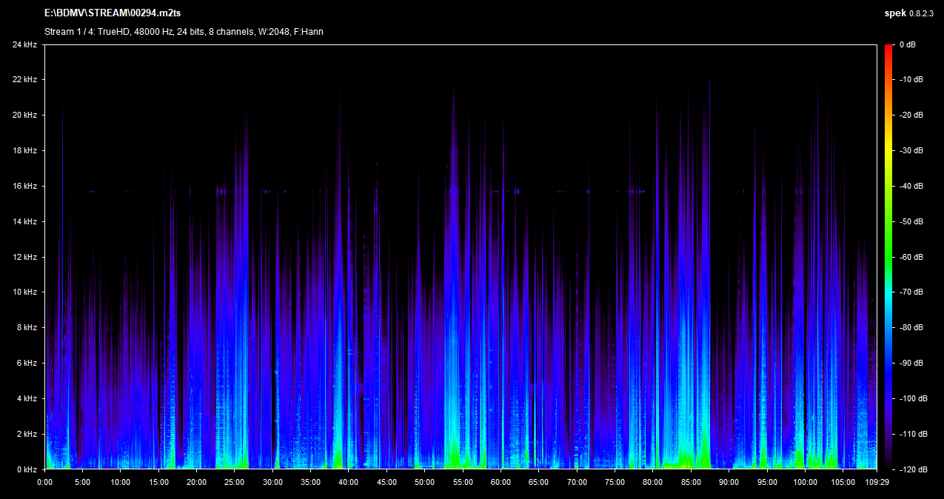Click the 109:29 end time label
944x499 pixels.
pyautogui.click(x=876, y=482)
